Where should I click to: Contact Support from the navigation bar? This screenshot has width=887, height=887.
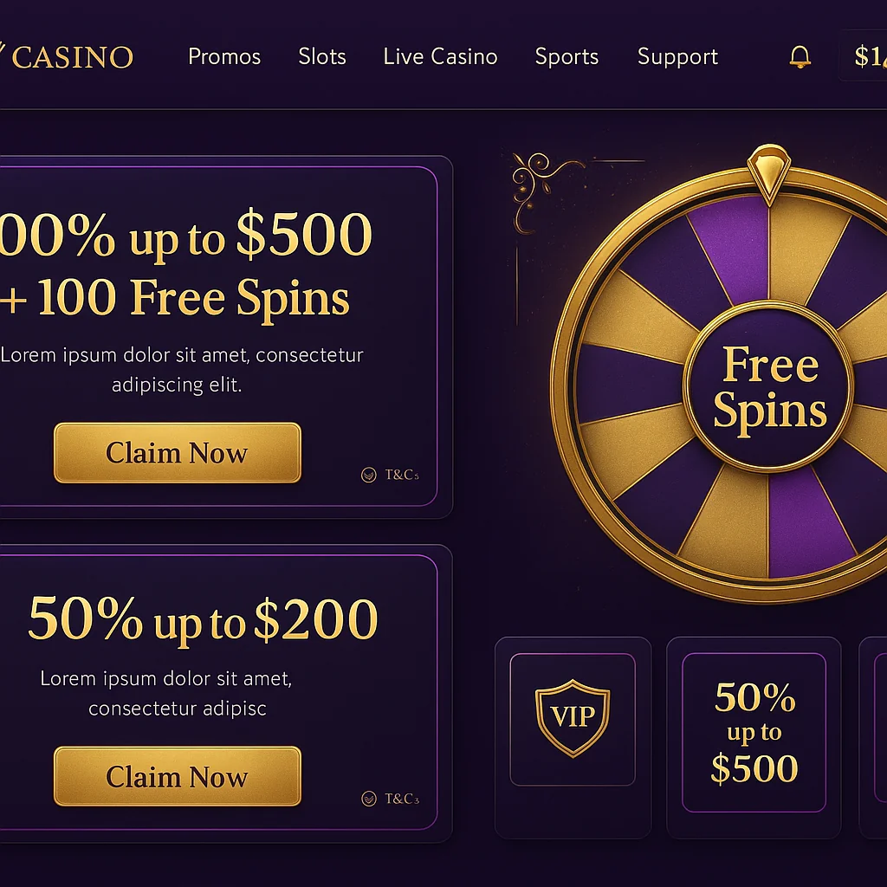pos(677,56)
